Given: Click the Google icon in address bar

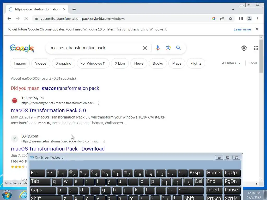Looking at the screenshot, I should pyautogui.click(x=214, y=18).
